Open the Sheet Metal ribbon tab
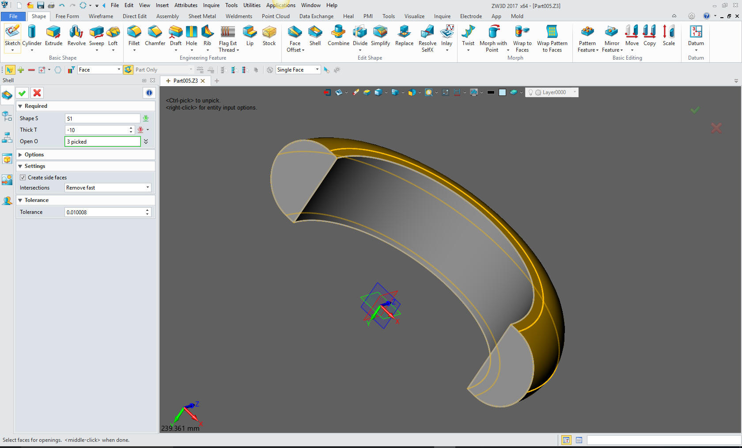Viewport: 742px width, 448px height. (x=202, y=16)
